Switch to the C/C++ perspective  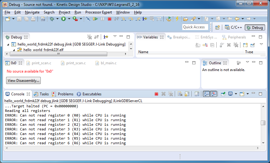tap(233, 27)
